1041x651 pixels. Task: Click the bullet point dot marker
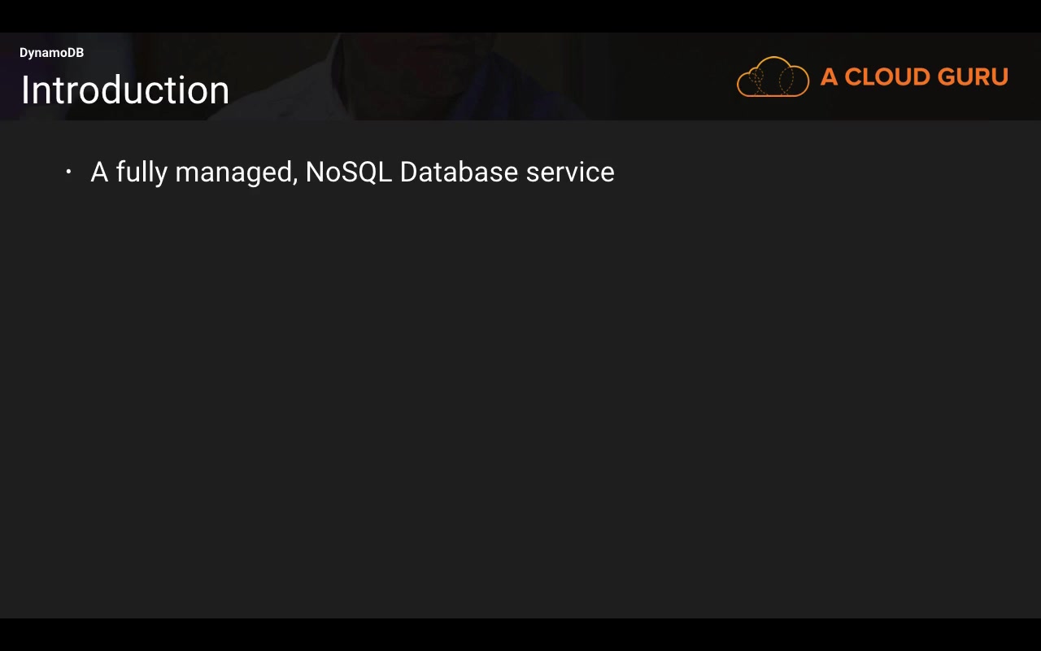(x=69, y=172)
